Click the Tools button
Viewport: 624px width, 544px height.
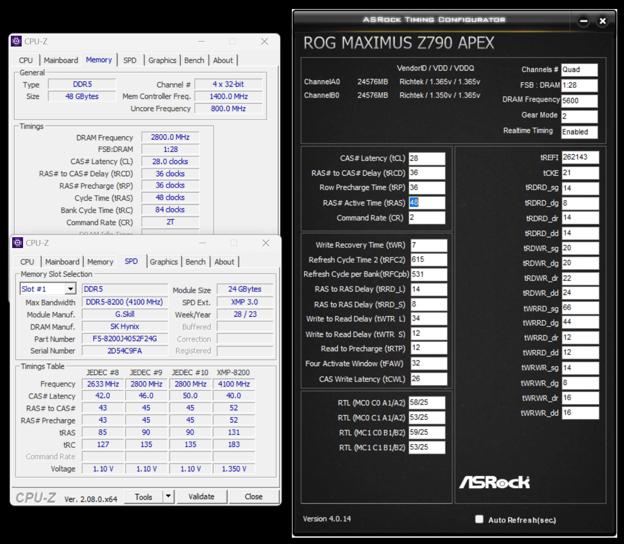[x=143, y=497]
